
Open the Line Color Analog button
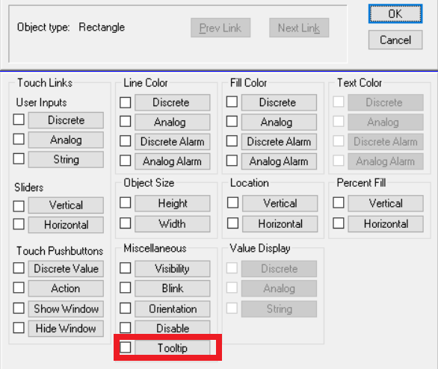click(x=173, y=122)
